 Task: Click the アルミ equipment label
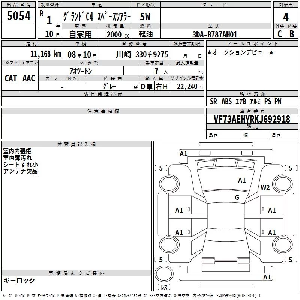pos(255,101)
